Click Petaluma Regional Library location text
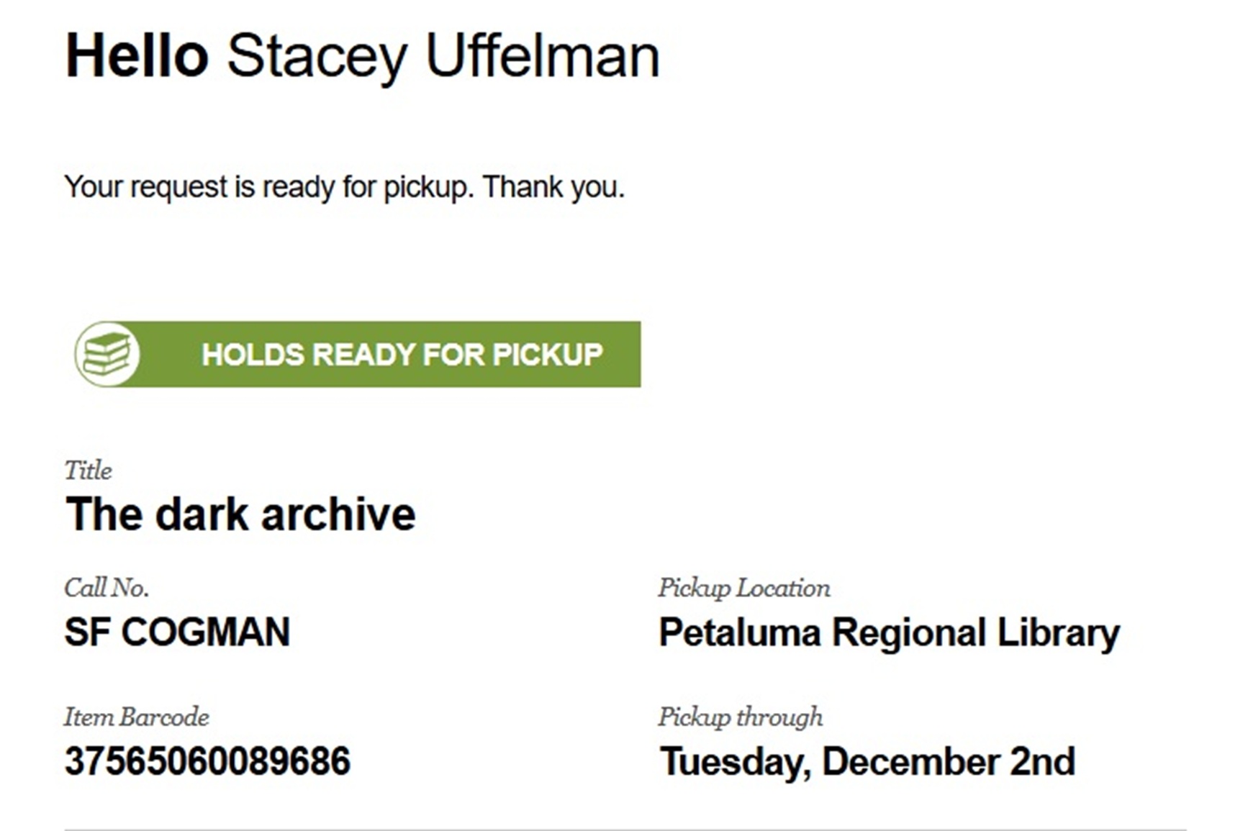The height and width of the screenshot is (831, 1248). point(889,633)
